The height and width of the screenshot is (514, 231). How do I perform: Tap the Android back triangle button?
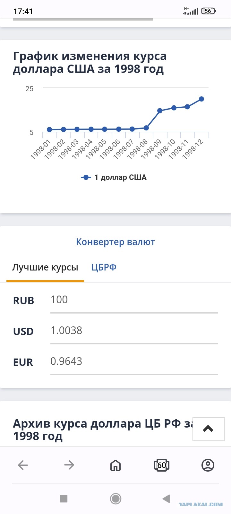166,499
